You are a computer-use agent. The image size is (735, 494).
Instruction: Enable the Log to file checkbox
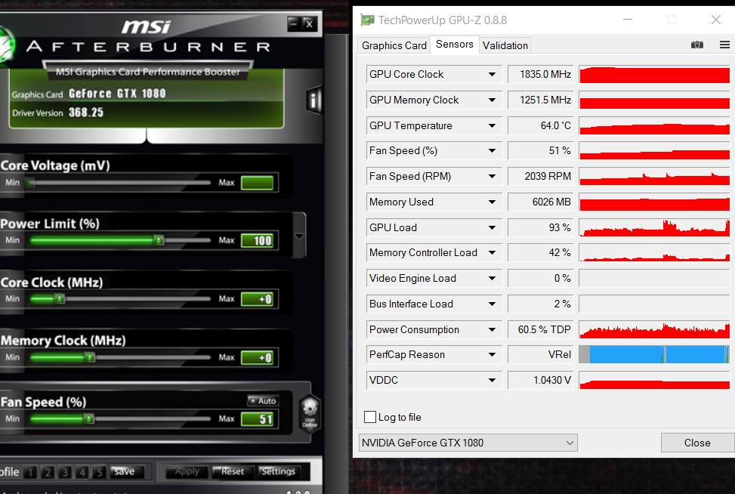[370, 417]
